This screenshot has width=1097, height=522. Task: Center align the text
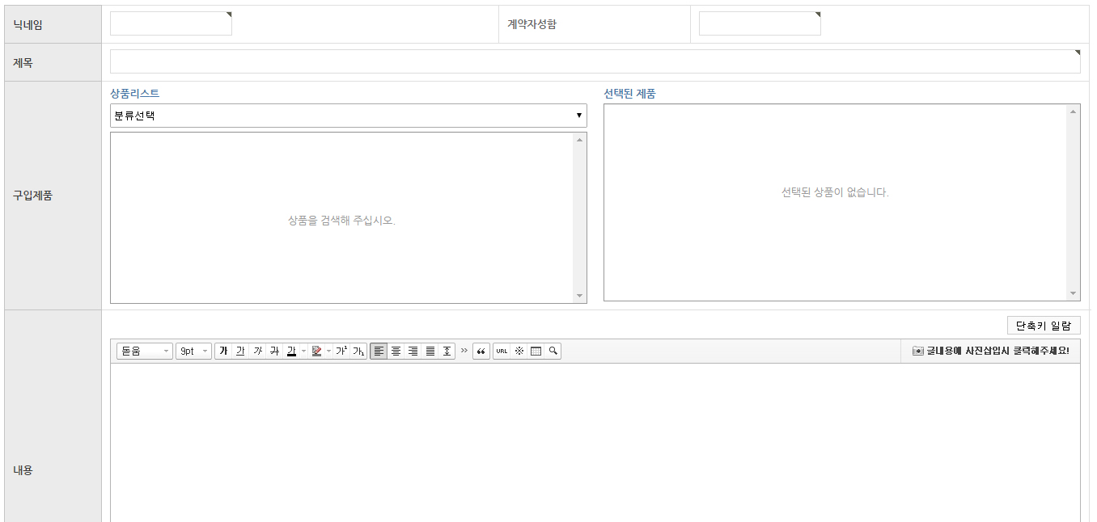(396, 352)
